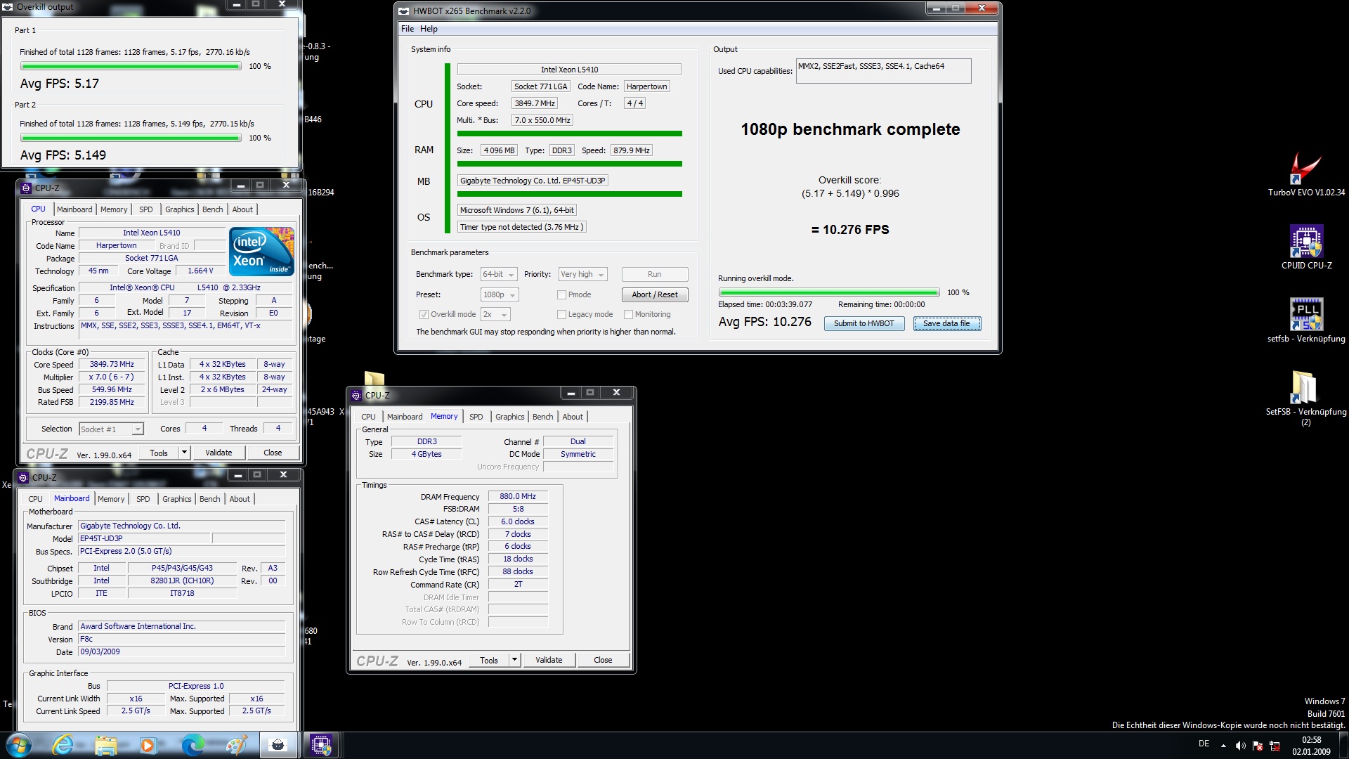The width and height of the screenshot is (1349, 759).
Task: Open the folder icon behind the CPU-Z memory window
Action: (x=374, y=378)
